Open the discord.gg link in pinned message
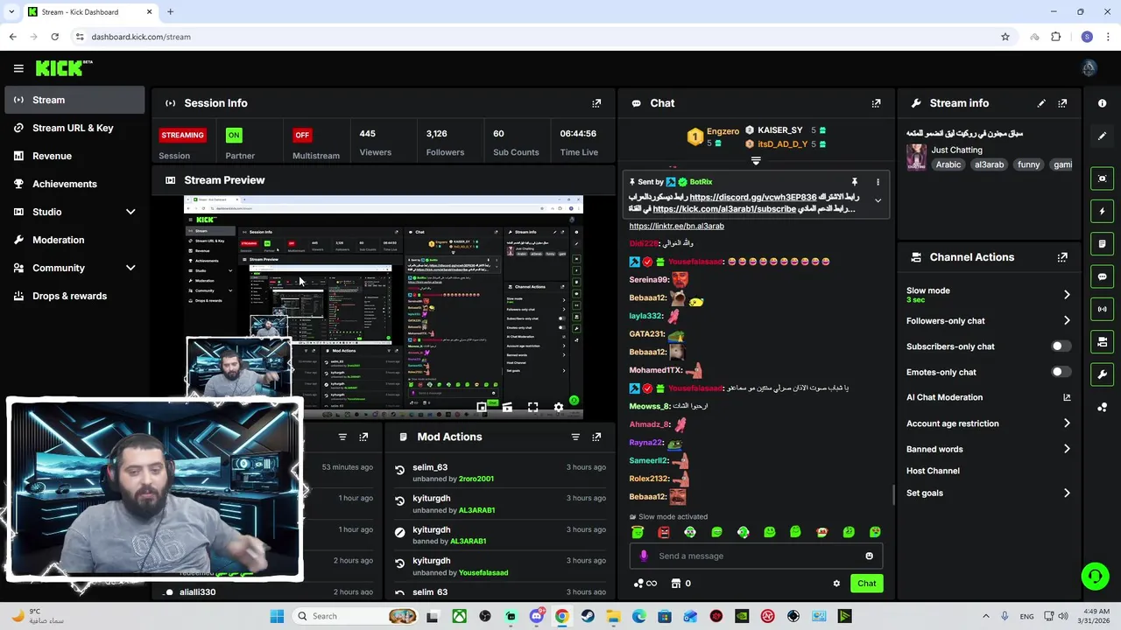Viewport: 1121px width, 630px height. (752, 198)
